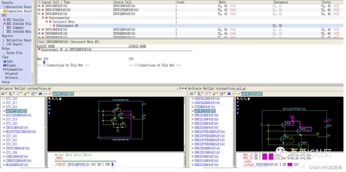Open LVS Report
Viewport: 346px width, 172px height.
click(13, 44)
